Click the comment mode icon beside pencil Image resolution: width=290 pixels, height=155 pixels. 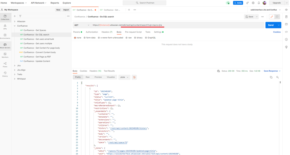(x=277, y=17)
